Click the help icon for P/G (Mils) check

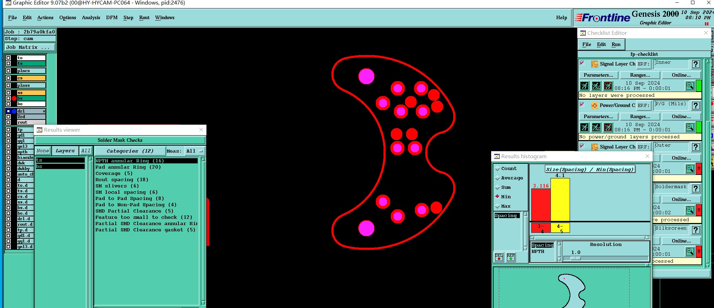[696, 106]
